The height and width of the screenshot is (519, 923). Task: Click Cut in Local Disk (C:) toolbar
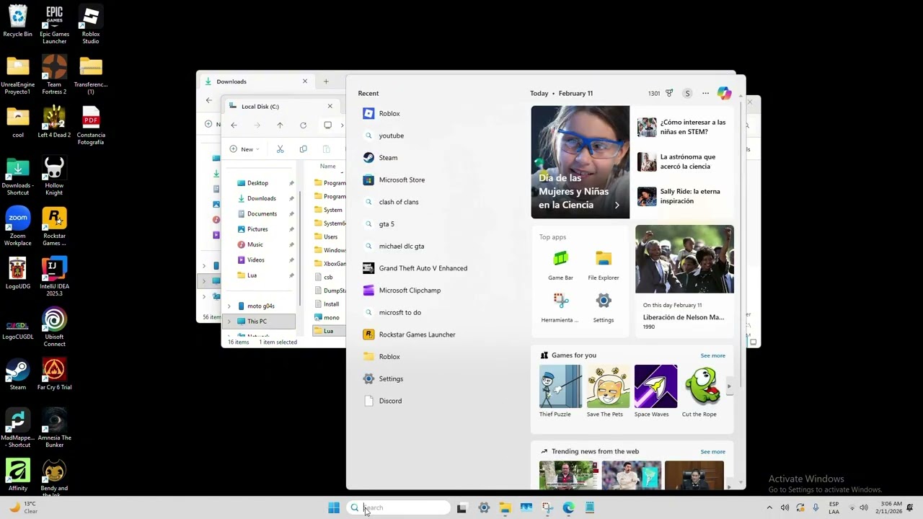pos(280,149)
